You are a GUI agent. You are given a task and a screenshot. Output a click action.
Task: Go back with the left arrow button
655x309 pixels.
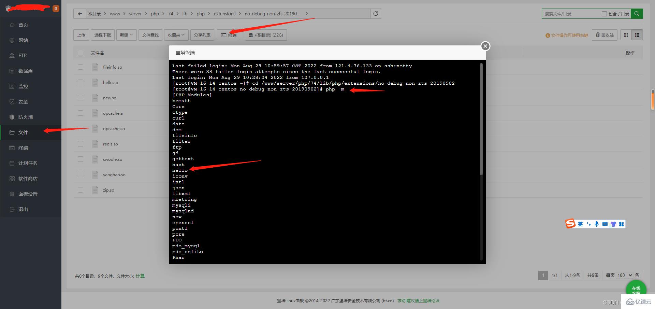pos(80,14)
